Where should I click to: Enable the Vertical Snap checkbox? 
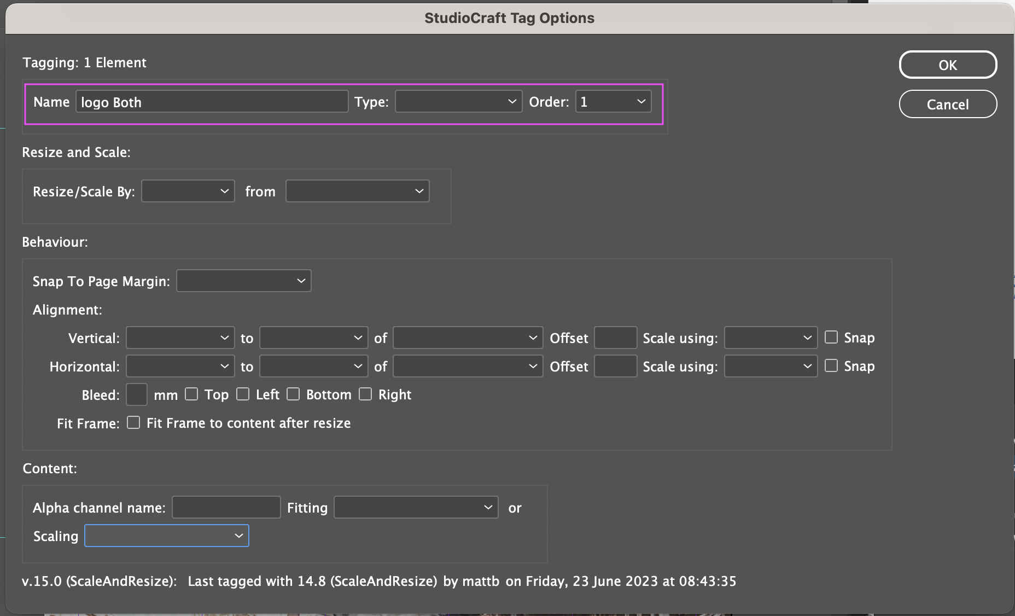pos(831,337)
